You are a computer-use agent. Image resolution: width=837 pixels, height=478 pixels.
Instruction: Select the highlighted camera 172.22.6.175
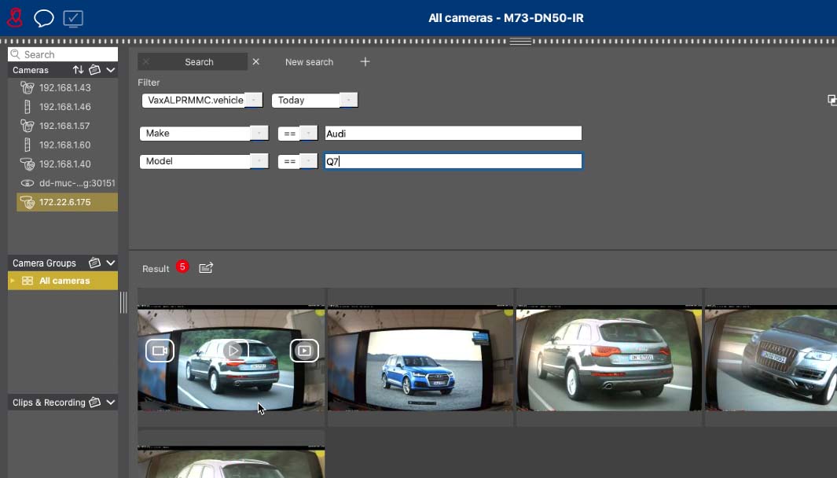coord(68,202)
